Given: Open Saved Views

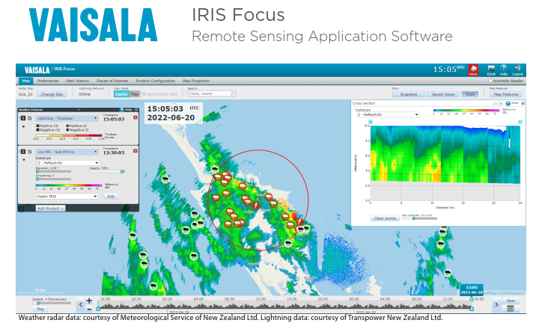Looking at the screenshot, I should coord(443,94).
